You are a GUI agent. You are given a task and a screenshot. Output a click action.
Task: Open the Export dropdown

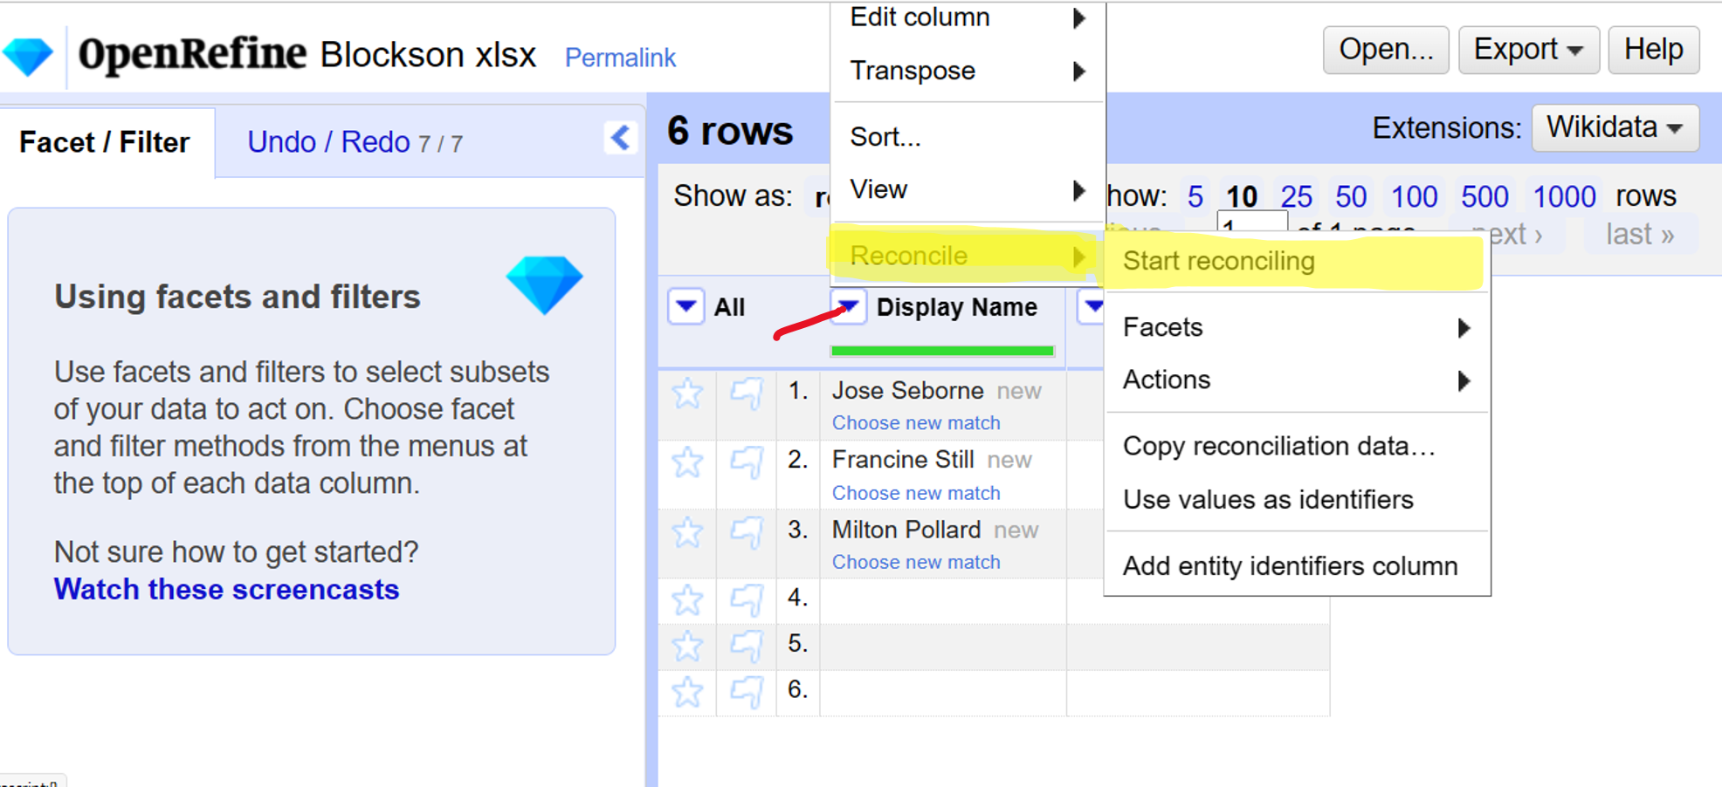1527,50
